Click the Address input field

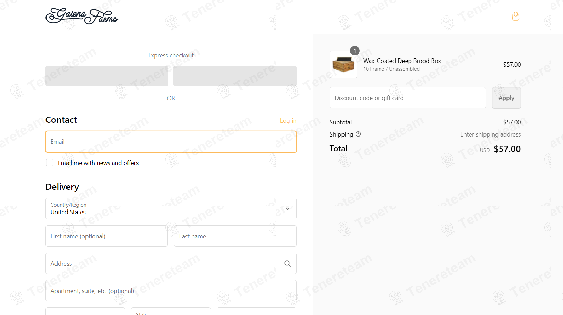(171, 263)
